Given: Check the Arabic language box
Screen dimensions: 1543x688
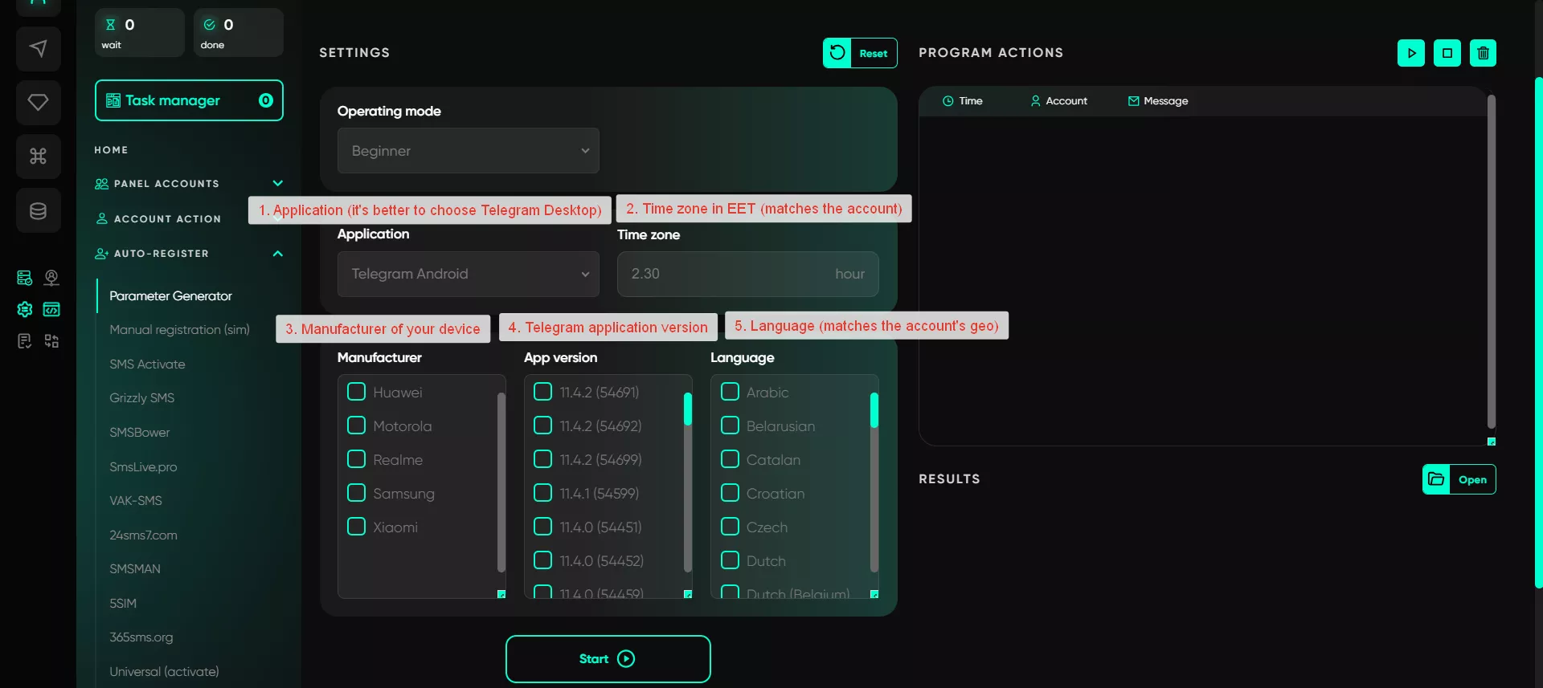Looking at the screenshot, I should click(x=730, y=392).
